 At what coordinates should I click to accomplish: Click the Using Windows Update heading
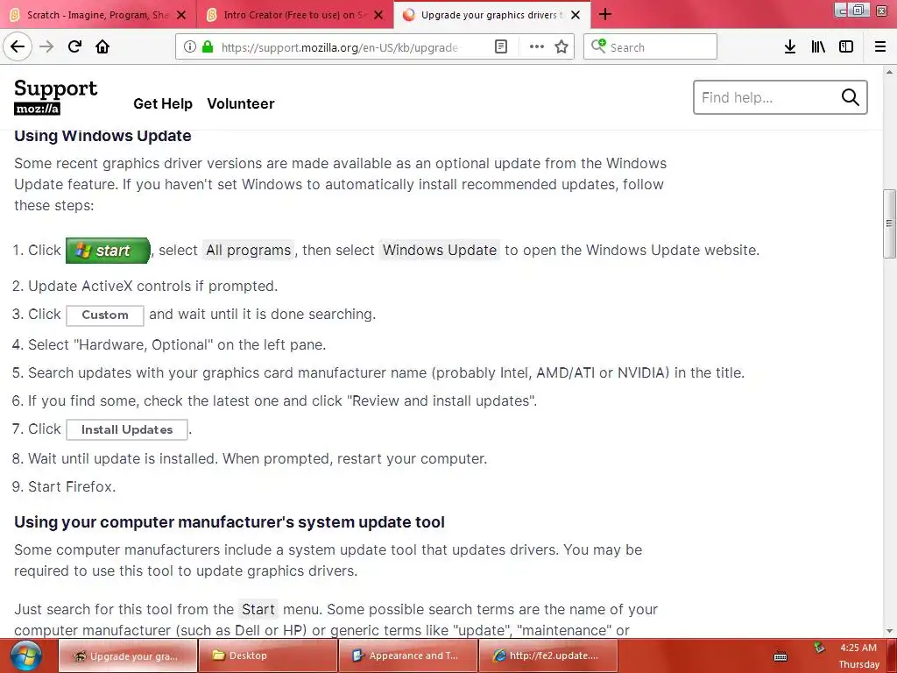(x=102, y=136)
